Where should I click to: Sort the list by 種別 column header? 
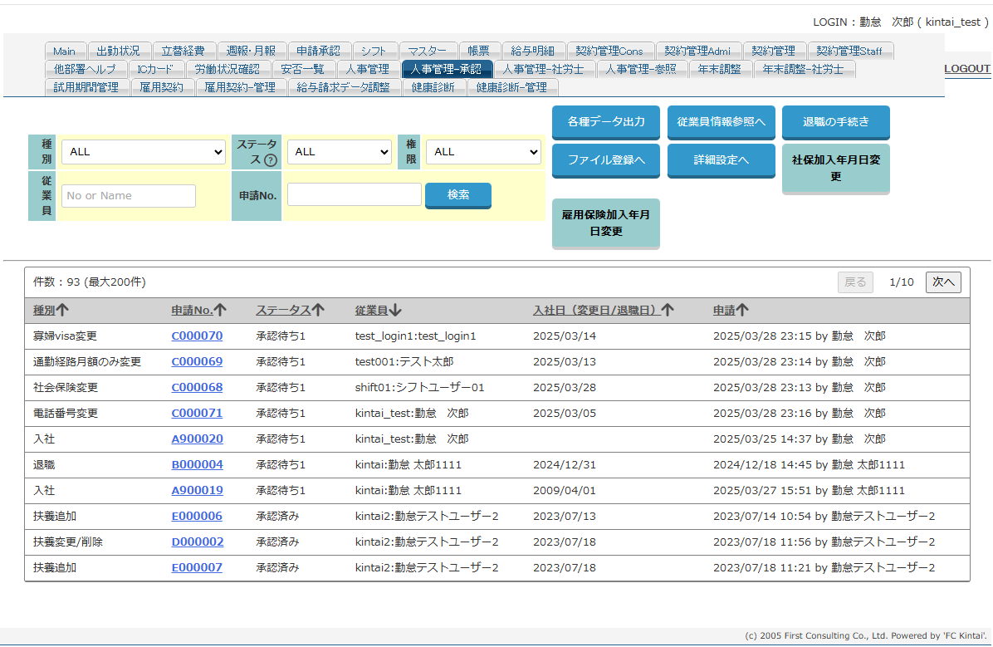point(51,310)
